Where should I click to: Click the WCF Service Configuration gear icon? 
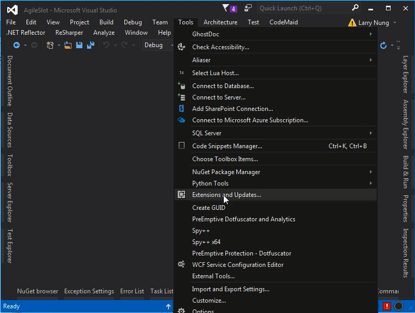181,264
